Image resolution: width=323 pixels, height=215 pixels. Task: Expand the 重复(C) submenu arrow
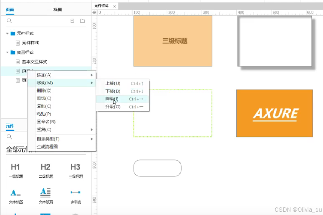point(92,129)
